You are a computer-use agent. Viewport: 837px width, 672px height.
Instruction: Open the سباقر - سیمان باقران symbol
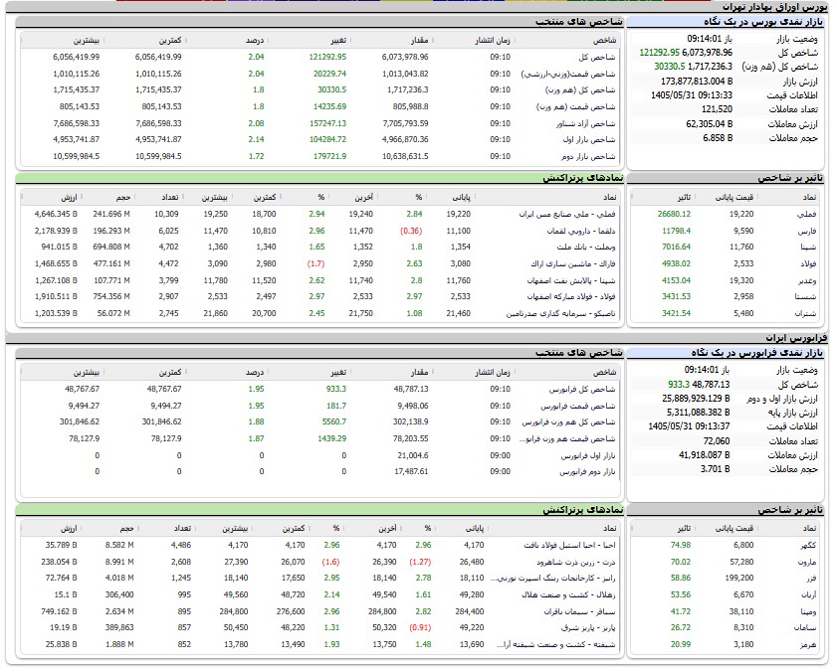click(x=579, y=611)
